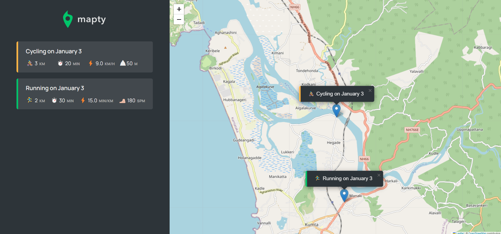Click the cycling workout's blue map marker
Viewport: 501px width, 234px height.
(336, 110)
